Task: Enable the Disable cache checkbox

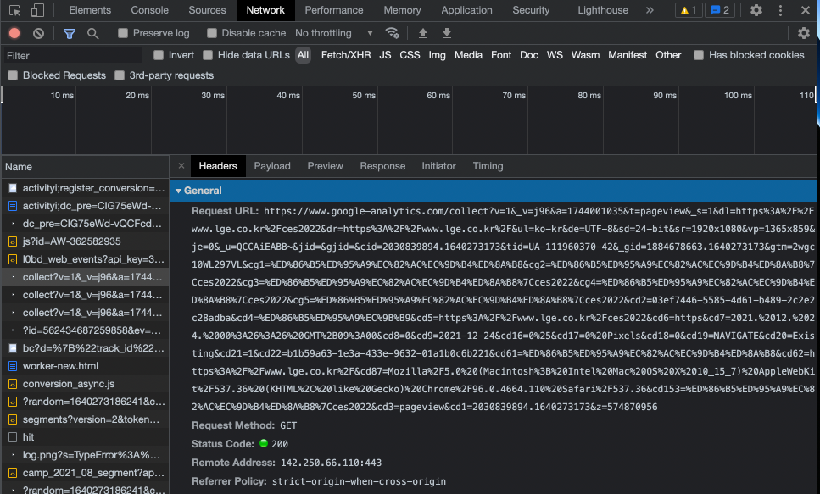Action: click(x=212, y=33)
